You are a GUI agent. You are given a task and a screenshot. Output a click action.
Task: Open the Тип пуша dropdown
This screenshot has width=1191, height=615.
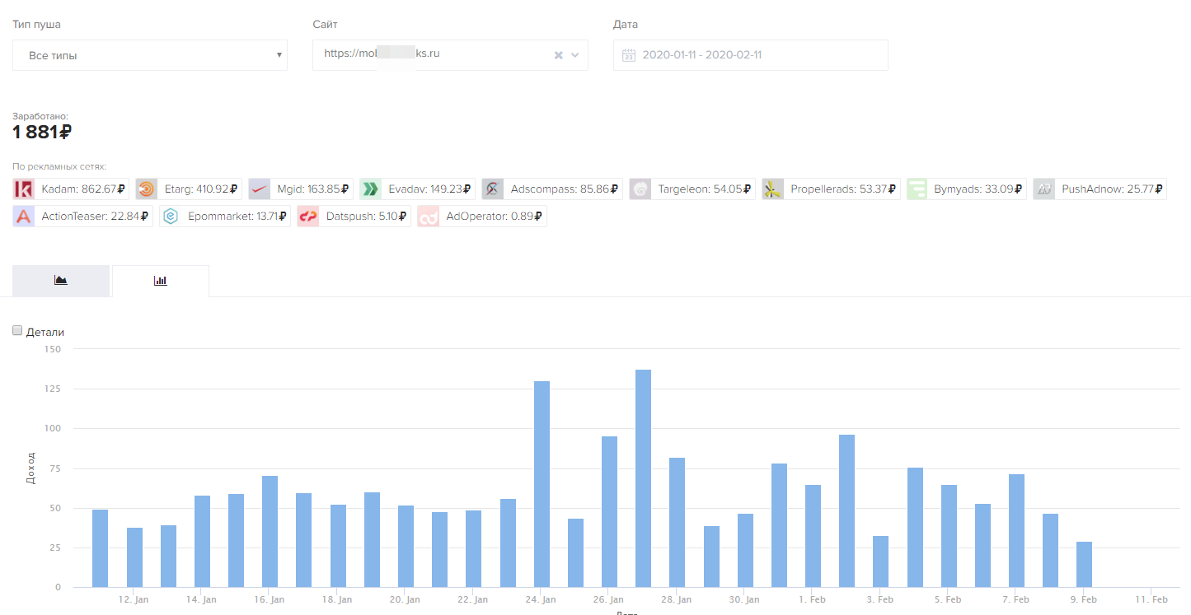(150, 55)
